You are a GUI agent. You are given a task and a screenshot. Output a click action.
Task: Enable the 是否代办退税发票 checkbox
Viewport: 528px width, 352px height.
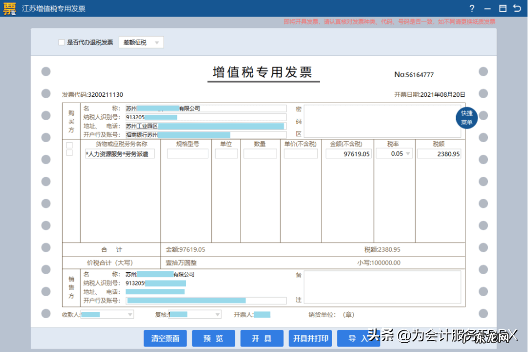[62, 42]
